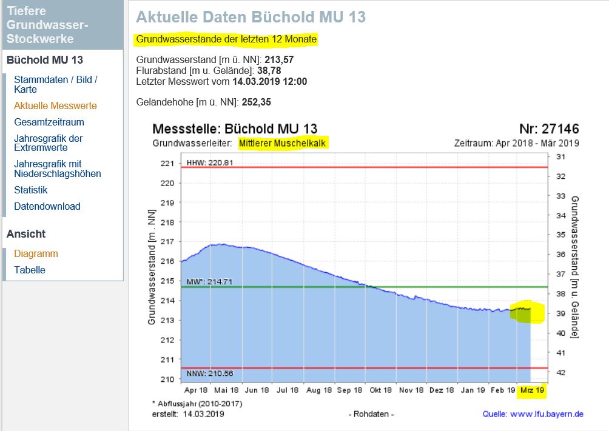This screenshot has width=609, height=431.
Task: Select Aktuelle Messwerte in the sidebar
Action: (55, 105)
